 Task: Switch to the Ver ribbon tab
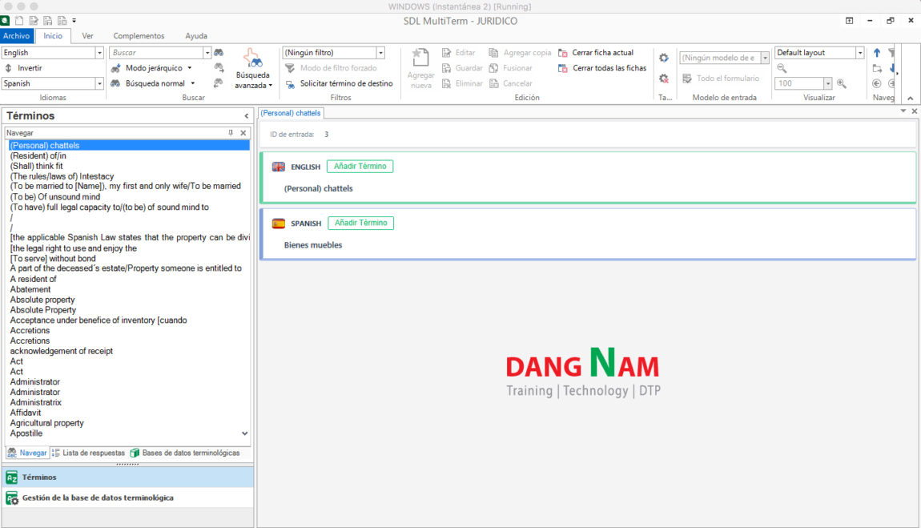(x=87, y=36)
